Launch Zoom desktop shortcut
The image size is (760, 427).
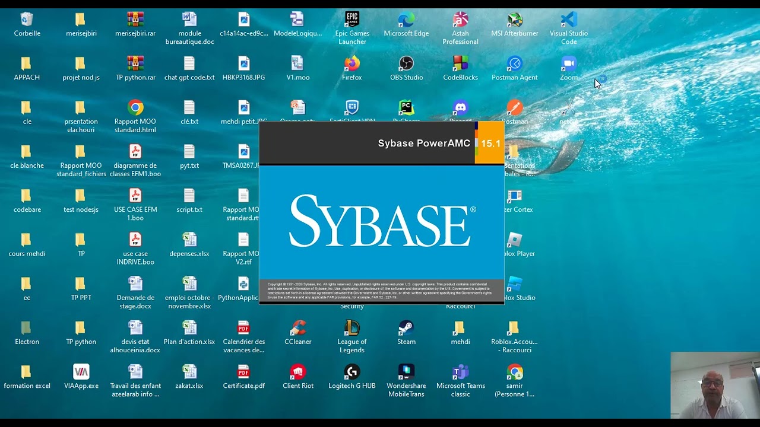point(569,68)
